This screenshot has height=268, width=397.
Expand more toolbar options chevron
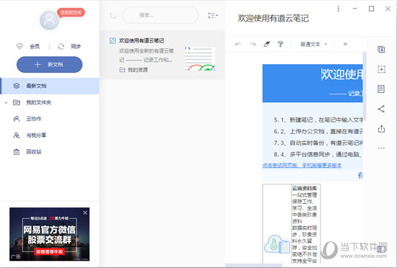345,44
